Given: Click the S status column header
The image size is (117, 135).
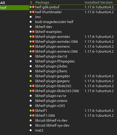Looking at the screenshot, I should [x=31, y=2].
